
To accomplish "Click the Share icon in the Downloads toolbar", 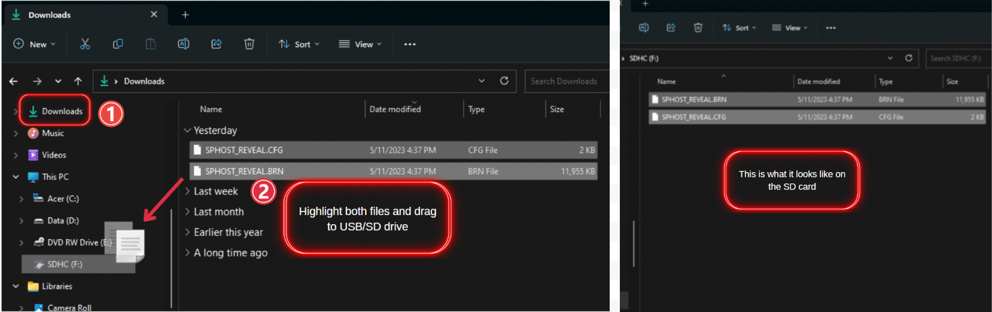I will pyautogui.click(x=217, y=44).
